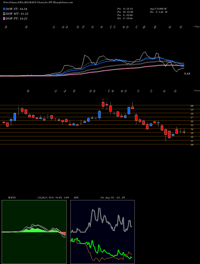Click the tall blue candle left of the highest red candle

99,114
